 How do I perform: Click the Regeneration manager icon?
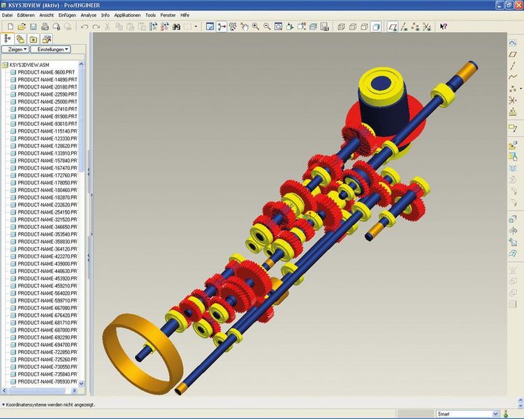coord(165,27)
